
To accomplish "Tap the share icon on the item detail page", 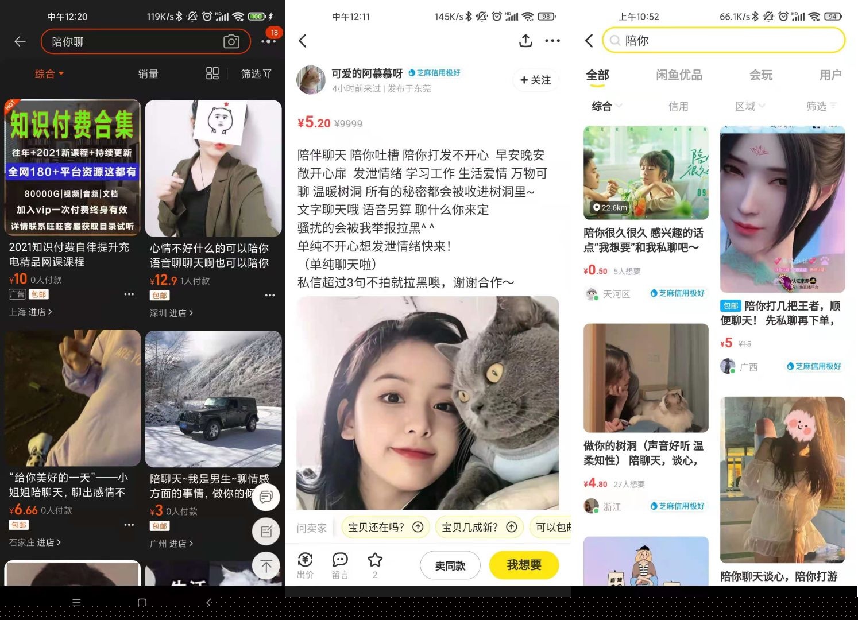I will (x=525, y=41).
